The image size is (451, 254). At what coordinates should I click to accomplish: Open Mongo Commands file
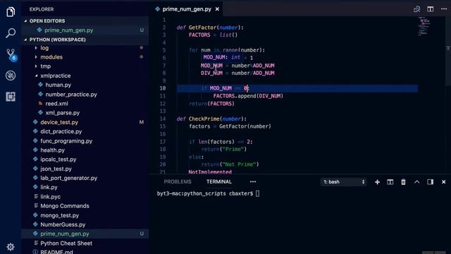coord(65,206)
